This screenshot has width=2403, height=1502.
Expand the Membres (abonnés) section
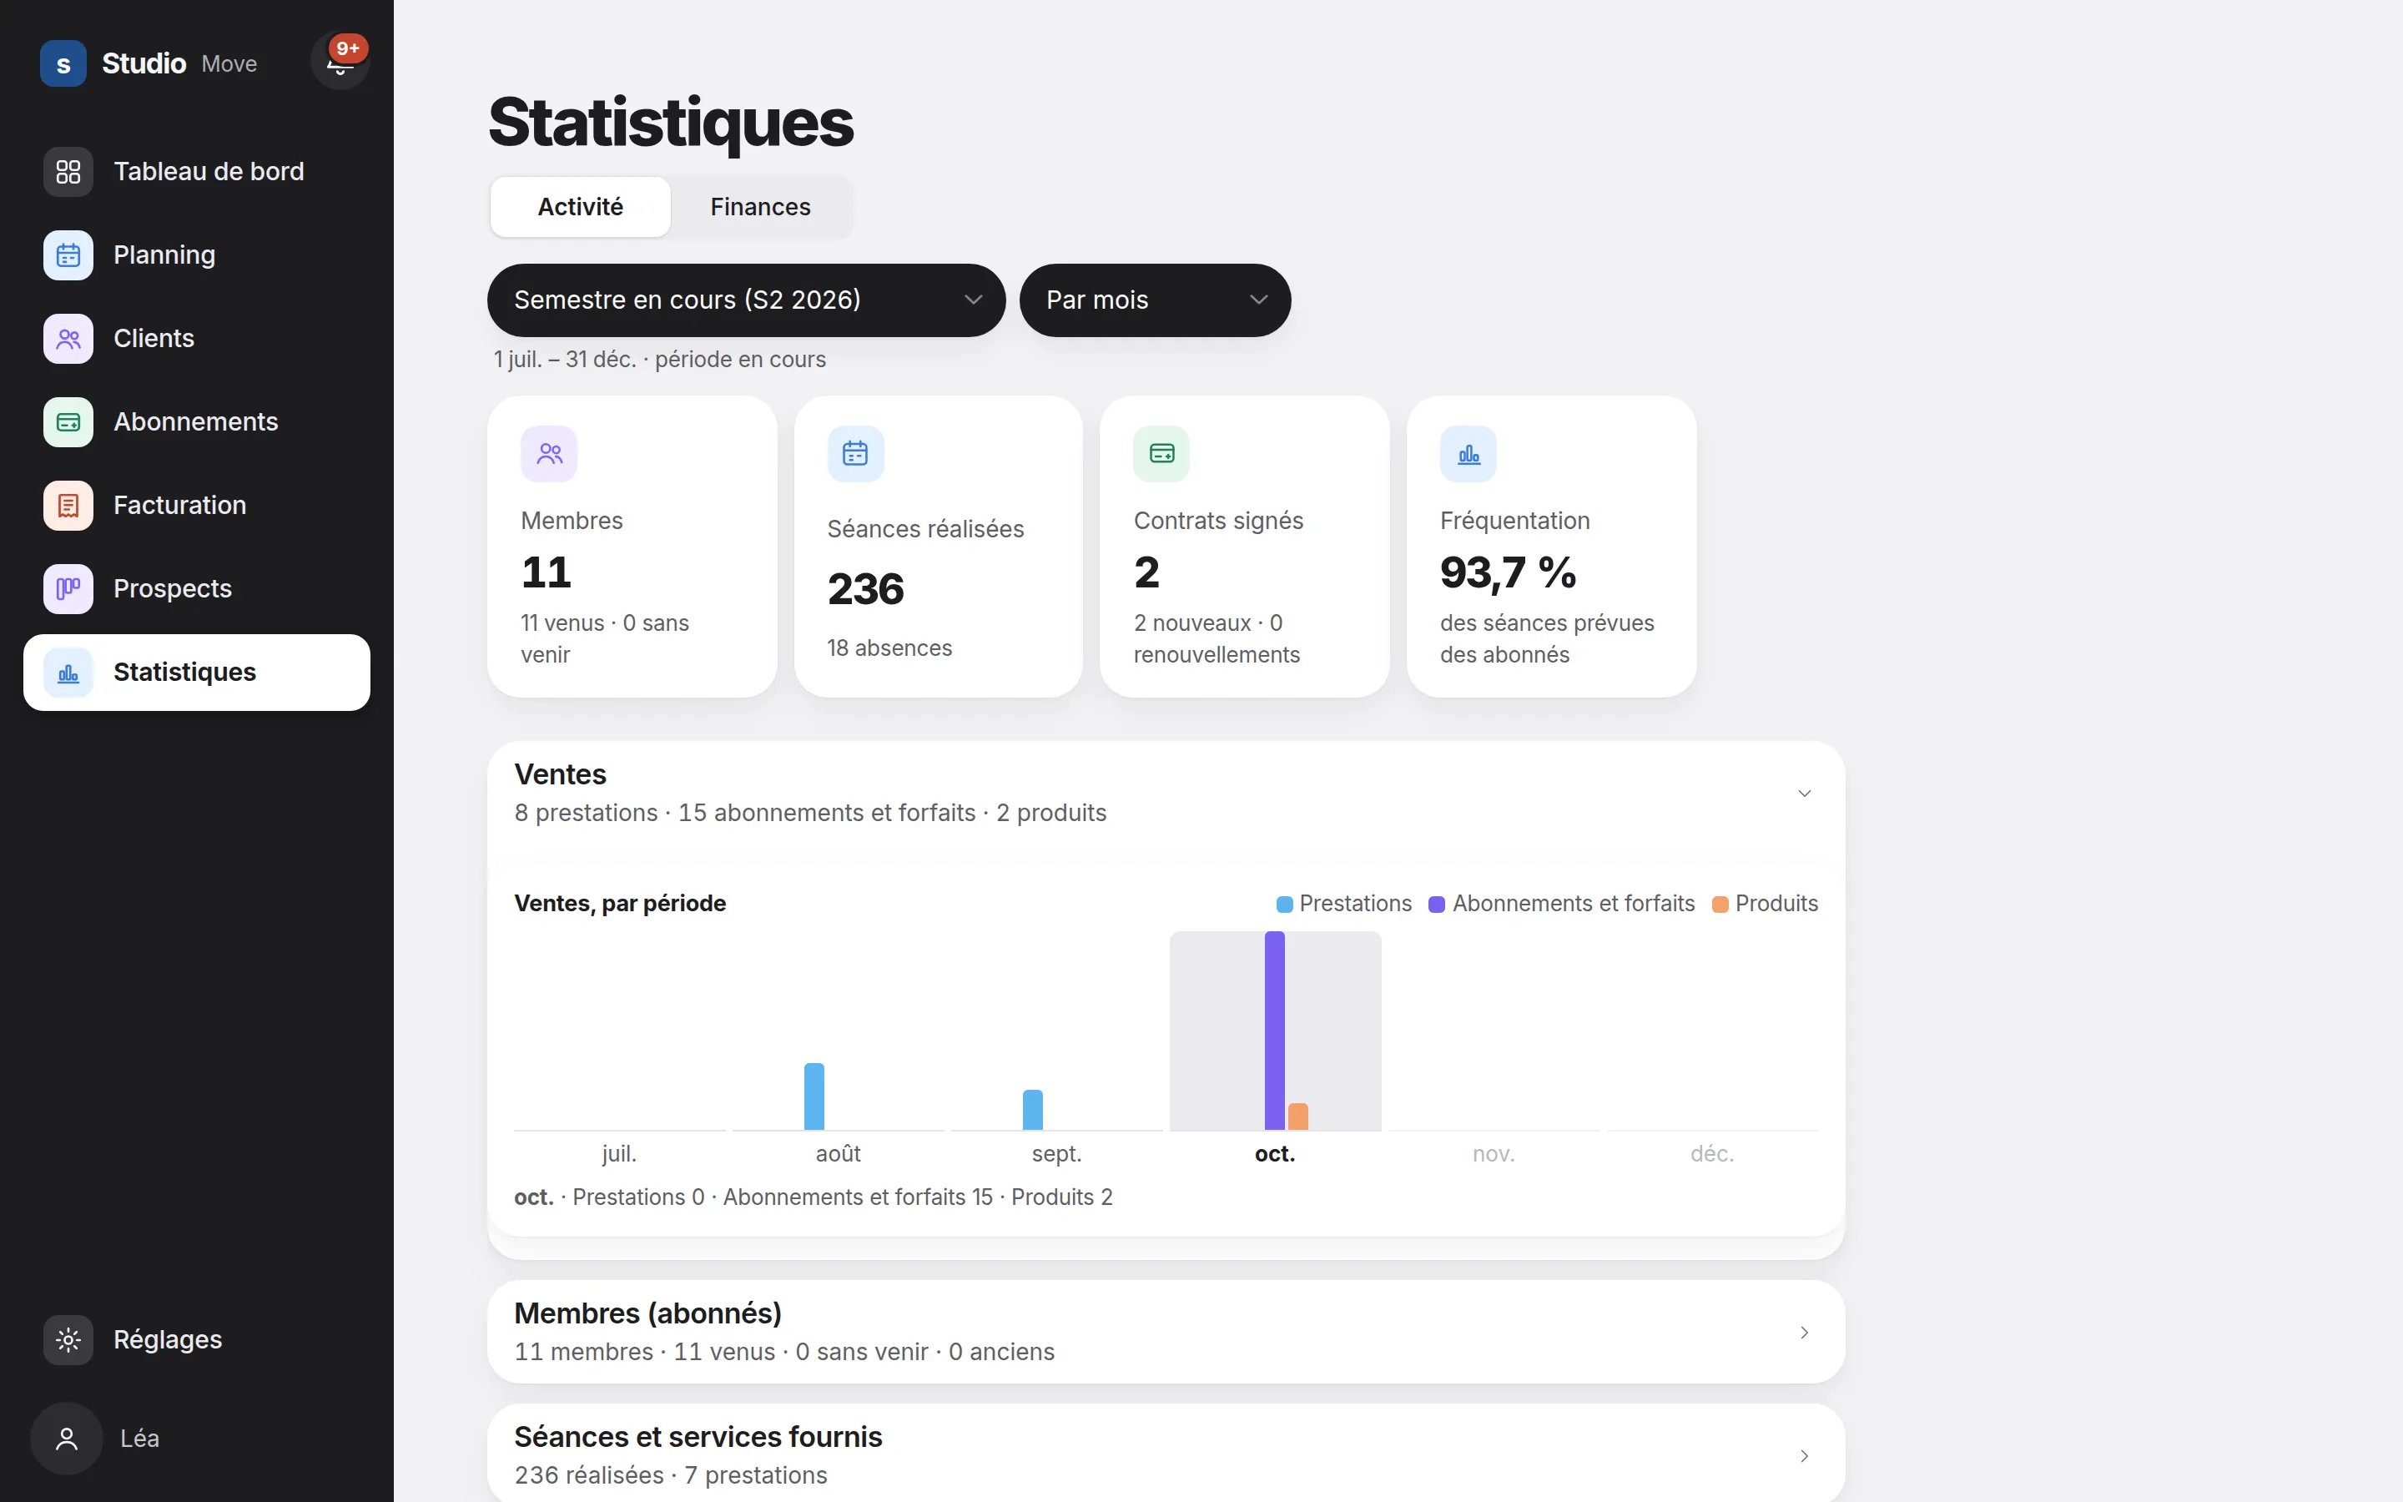pyautogui.click(x=1166, y=1332)
